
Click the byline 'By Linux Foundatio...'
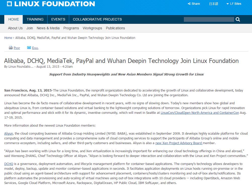tap(19, 67)
